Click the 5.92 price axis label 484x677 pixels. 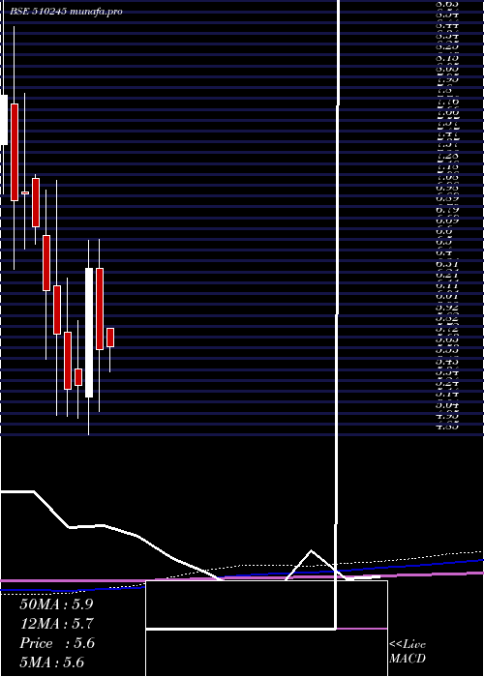(x=447, y=308)
